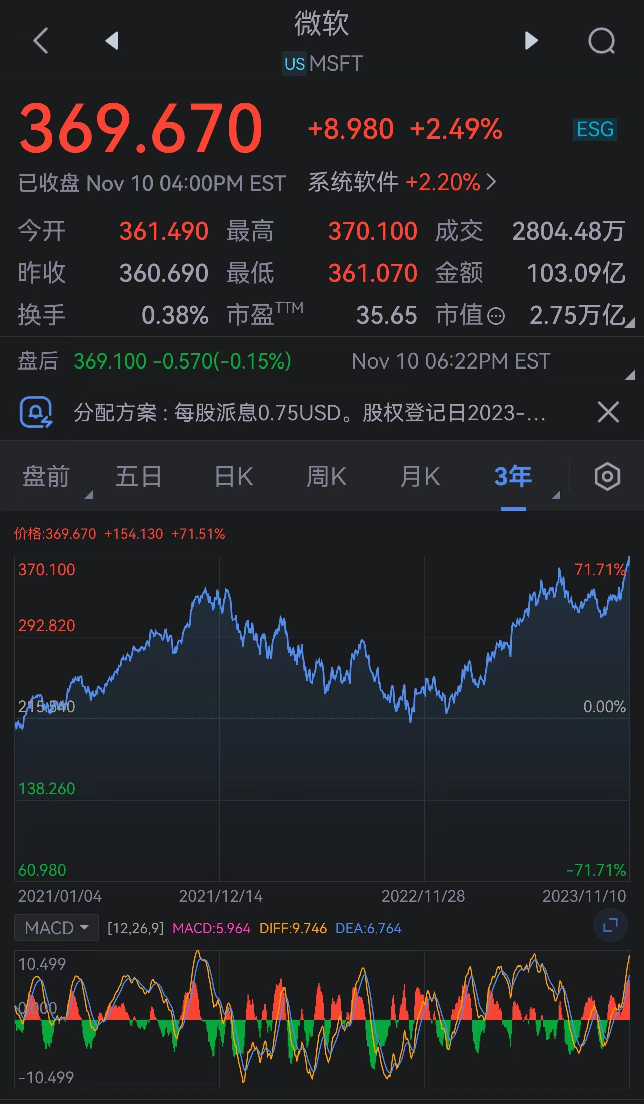Tap the +2.49% percent change value
The height and width of the screenshot is (1104, 644).
pyautogui.click(x=456, y=129)
